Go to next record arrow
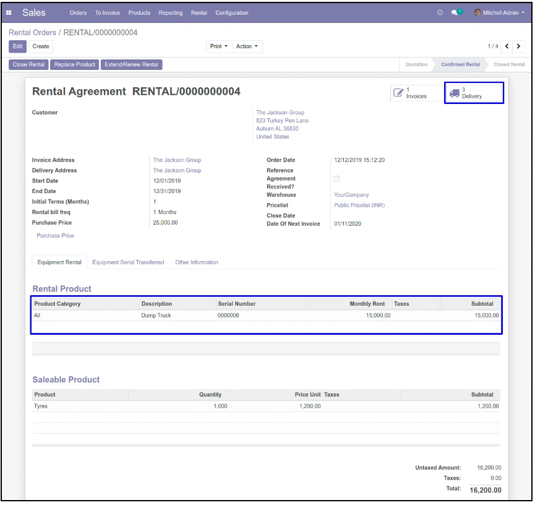This screenshot has height=505, width=535. pyautogui.click(x=518, y=46)
